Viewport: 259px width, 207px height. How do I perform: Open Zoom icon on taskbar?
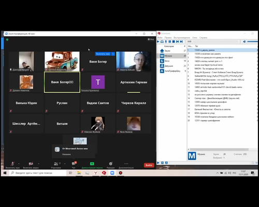pyautogui.click(x=112, y=173)
